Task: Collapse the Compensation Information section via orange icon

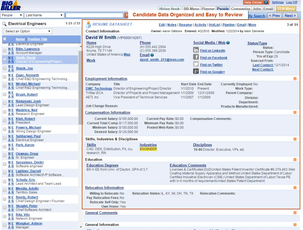Action: [295, 112]
